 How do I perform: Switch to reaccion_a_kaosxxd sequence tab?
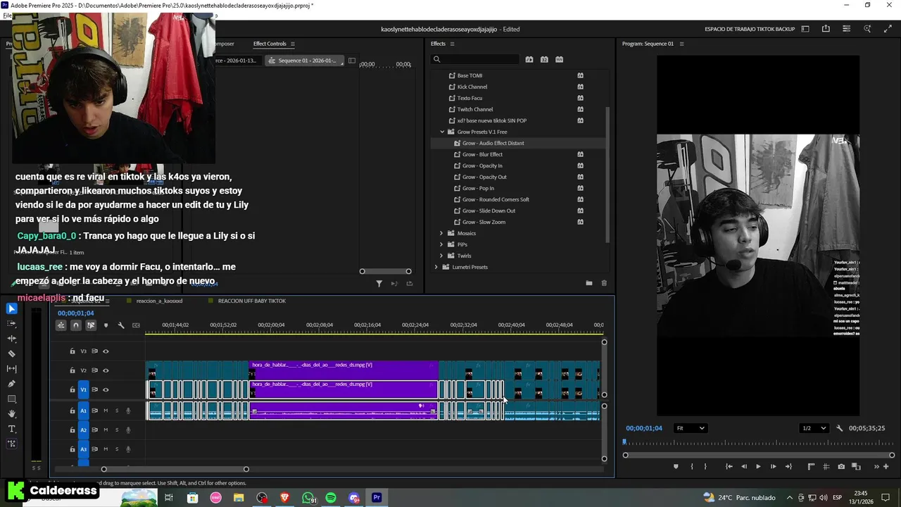tap(159, 301)
